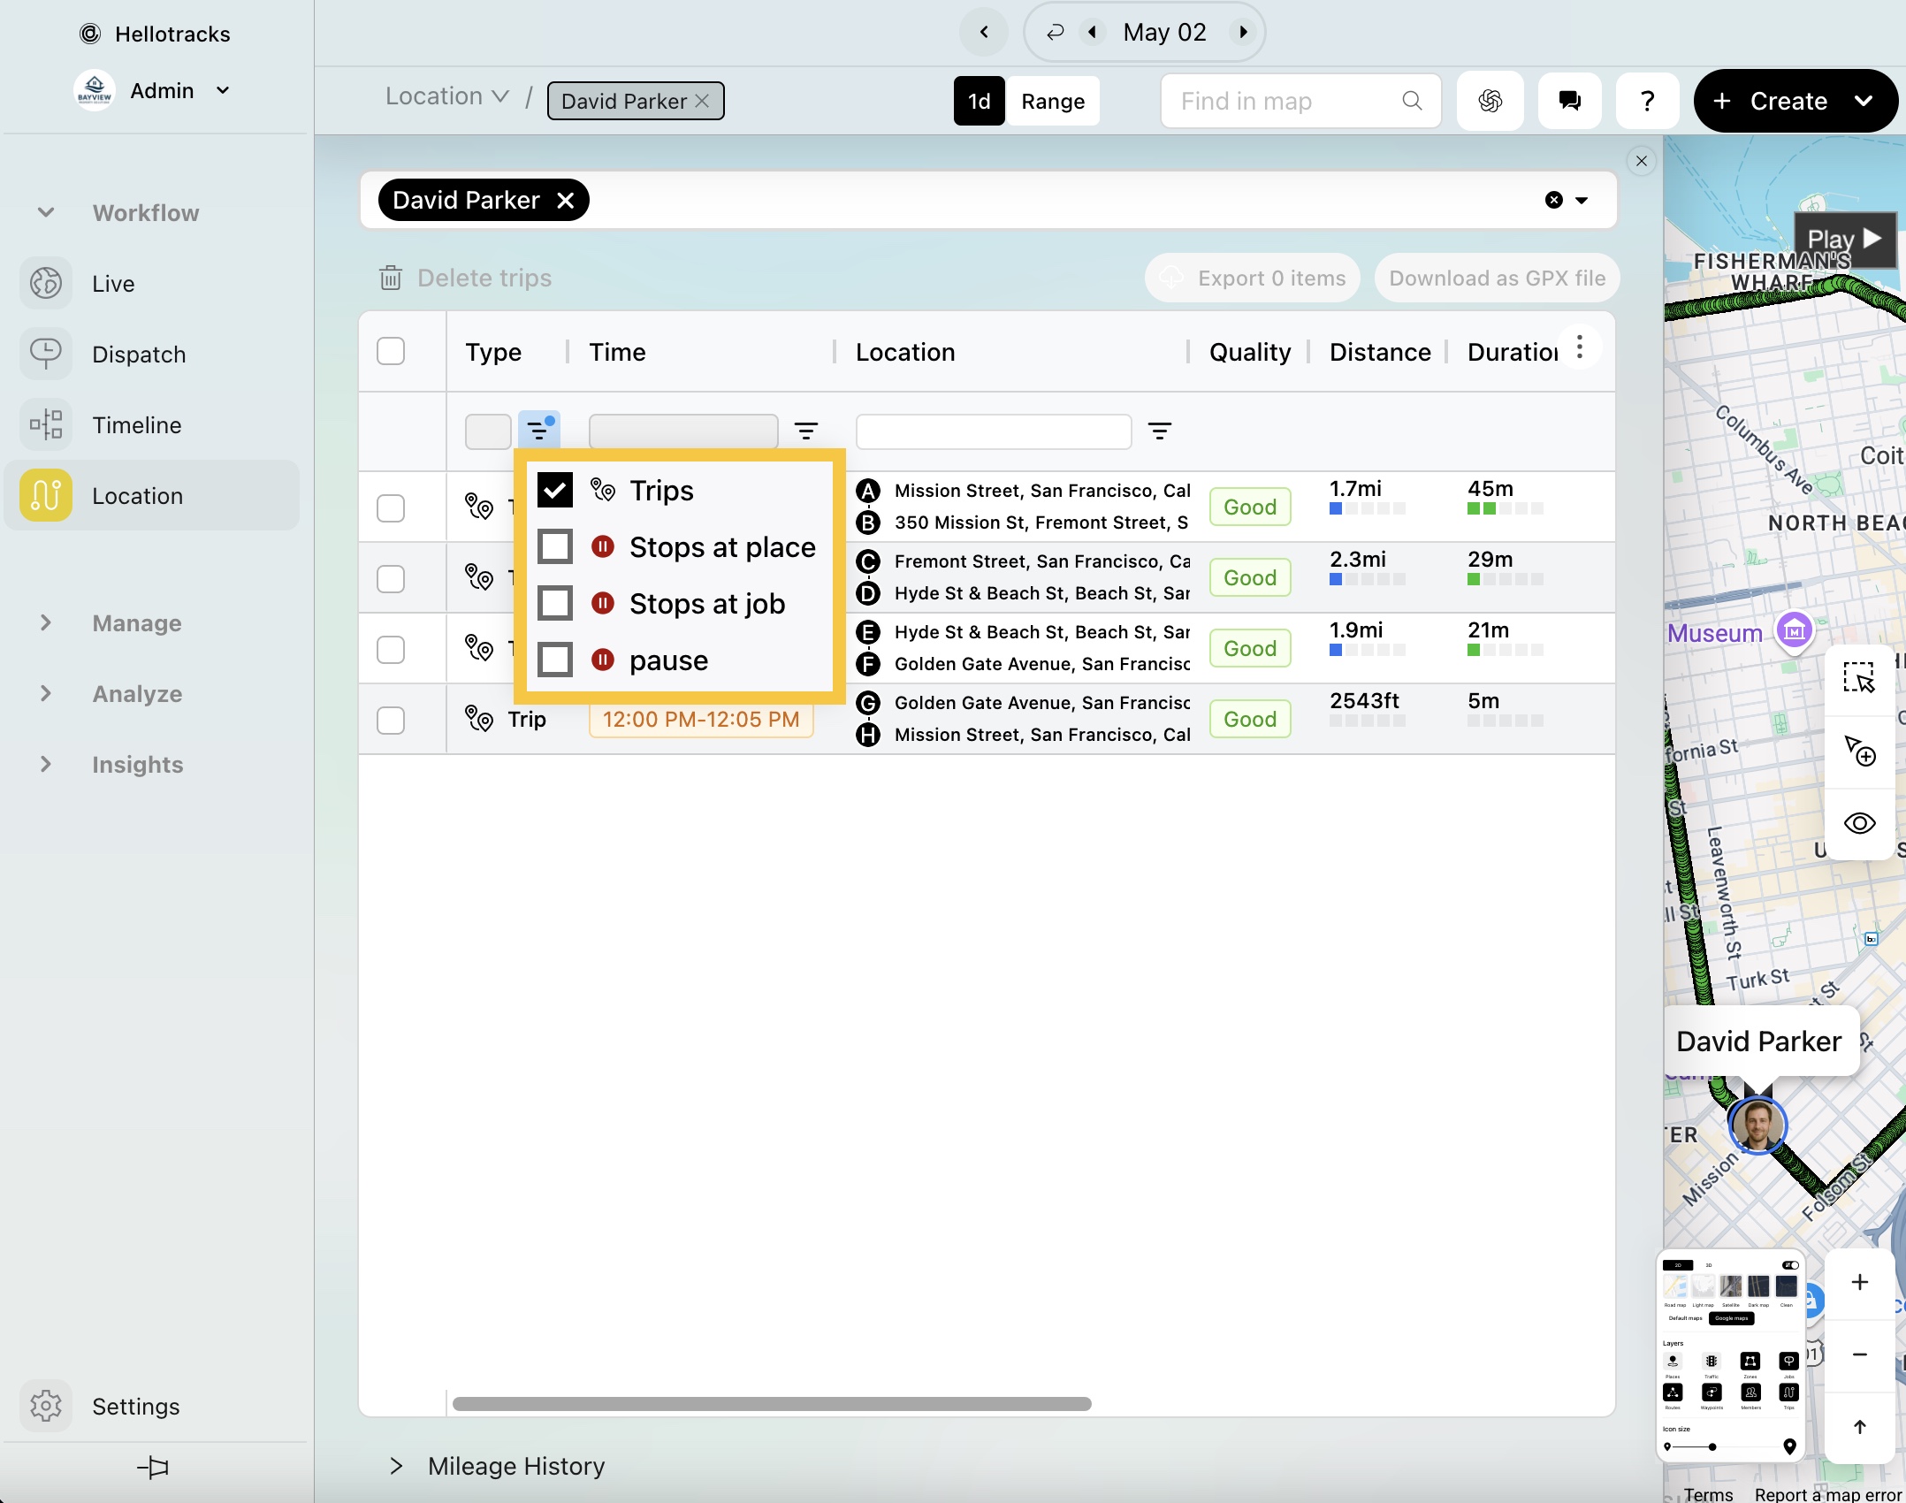Screen dimensions: 1906x1503
Task: Switch to the Range view tab
Action: click(x=1052, y=101)
